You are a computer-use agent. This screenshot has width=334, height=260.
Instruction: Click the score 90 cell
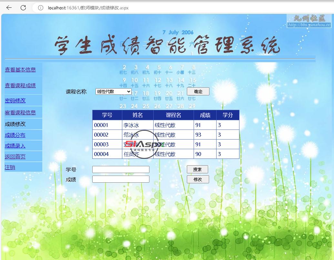coord(205,154)
